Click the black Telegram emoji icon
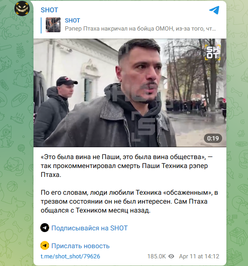 [x=45, y=228]
